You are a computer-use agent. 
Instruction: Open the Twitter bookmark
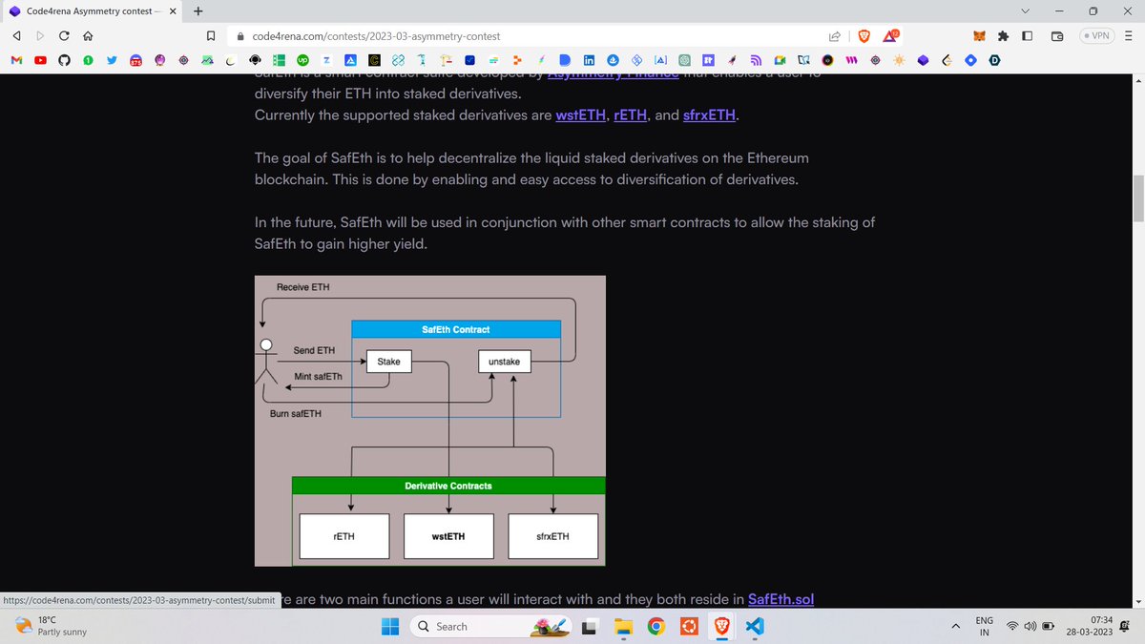[x=112, y=60]
